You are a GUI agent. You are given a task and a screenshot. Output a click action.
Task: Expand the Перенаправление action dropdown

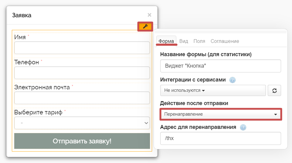point(220,114)
